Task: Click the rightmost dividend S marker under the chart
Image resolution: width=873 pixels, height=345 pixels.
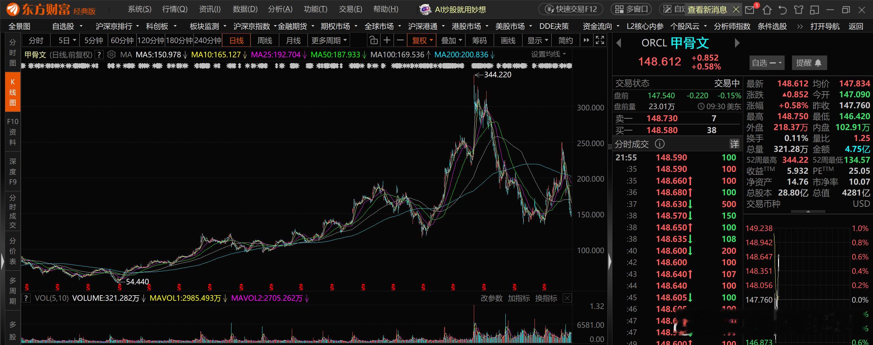Action: coord(544,287)
